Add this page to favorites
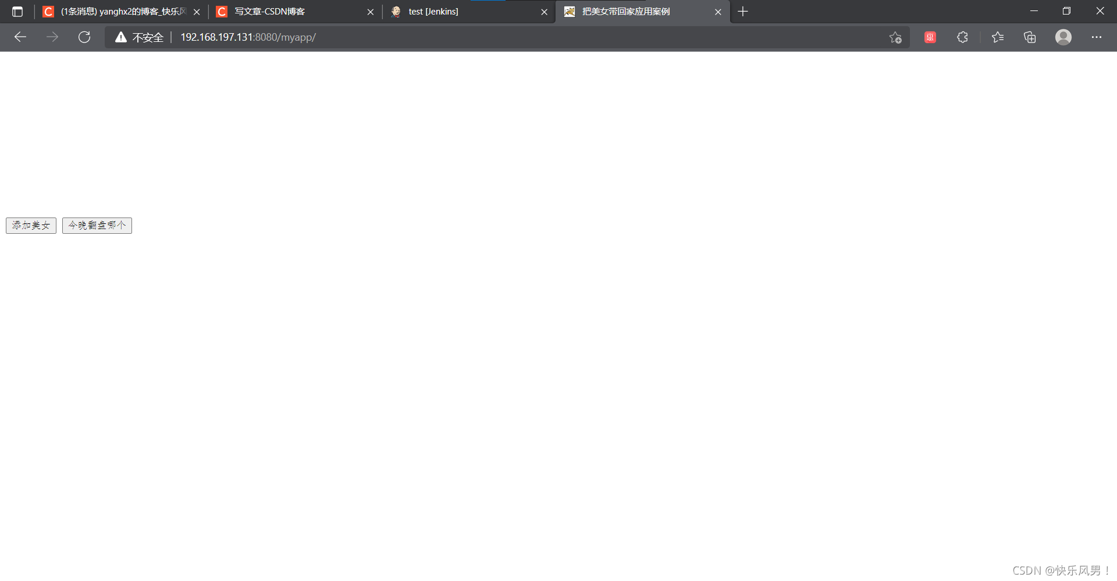The width and height of the screenshot is (1117, 581). coord(895,37)
